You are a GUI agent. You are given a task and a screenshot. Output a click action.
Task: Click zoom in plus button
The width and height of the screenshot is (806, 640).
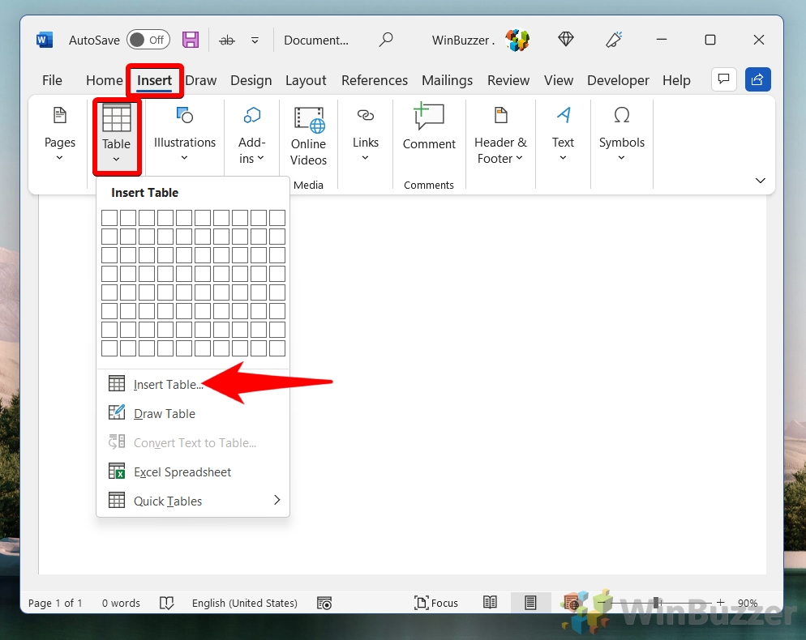tap(720, 602)
